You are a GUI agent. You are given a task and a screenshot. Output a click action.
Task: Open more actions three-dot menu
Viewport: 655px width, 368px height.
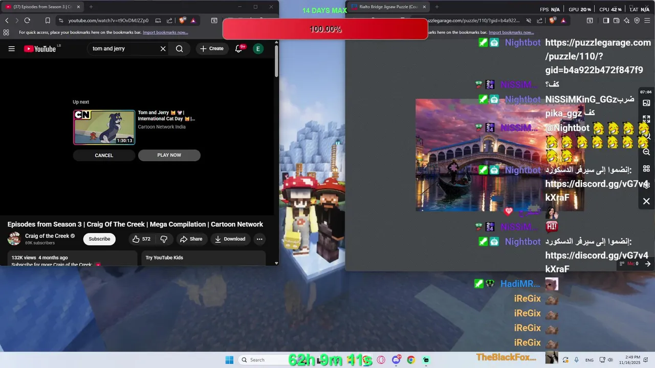(259, 239)
